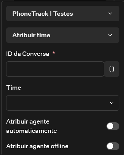Expand the Atribuir time action dropdown
The height and width of the screenshot is (155, 124).
point(63,35)
